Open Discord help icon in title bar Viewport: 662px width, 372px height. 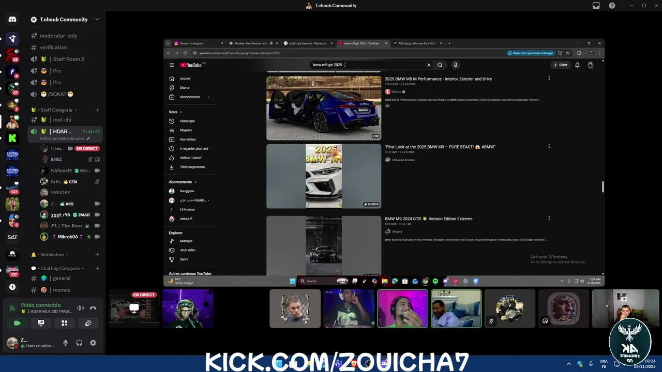coord(612,6)
